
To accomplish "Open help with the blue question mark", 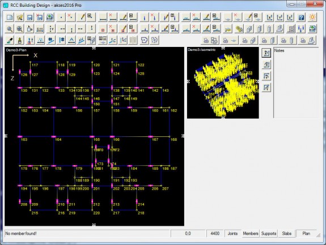I will click(301, 17).
